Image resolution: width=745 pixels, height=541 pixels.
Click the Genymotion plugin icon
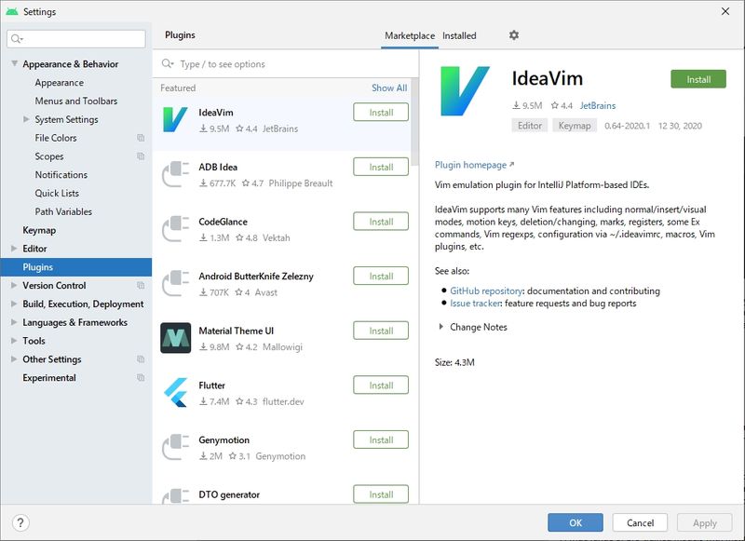(x=175, y=447)
